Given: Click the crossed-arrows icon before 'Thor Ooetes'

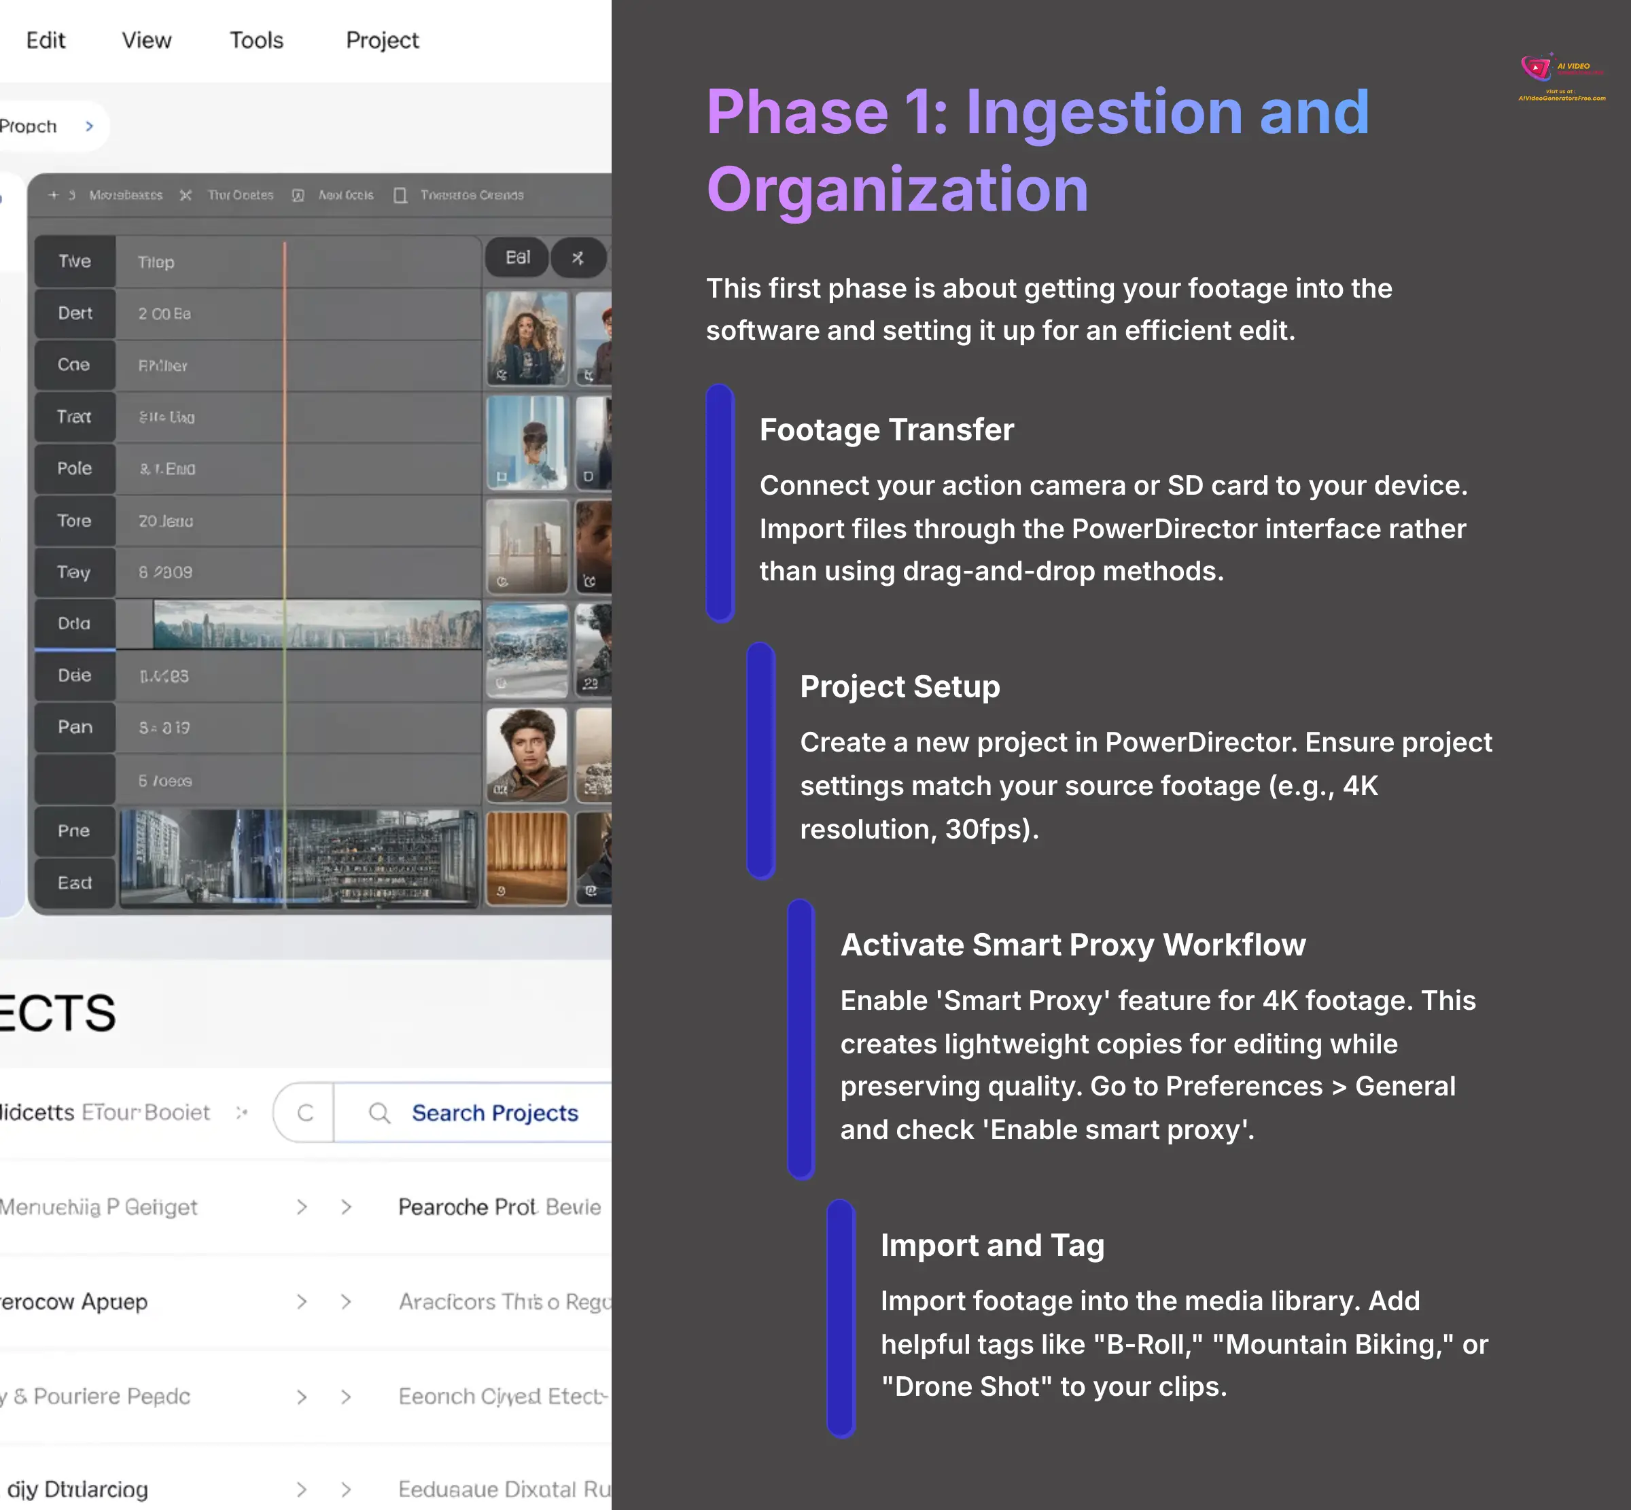Looking at the screenshot, I should coord(186,195).
